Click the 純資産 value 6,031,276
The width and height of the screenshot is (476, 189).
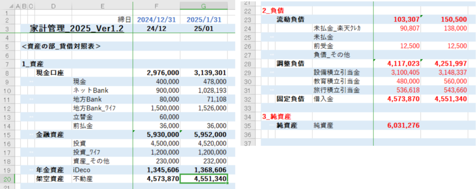pos(397,125)
